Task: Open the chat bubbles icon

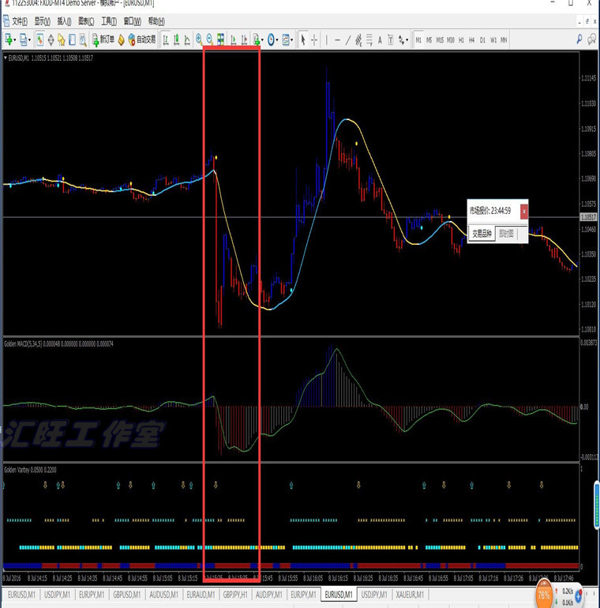Action: [591, 39]
